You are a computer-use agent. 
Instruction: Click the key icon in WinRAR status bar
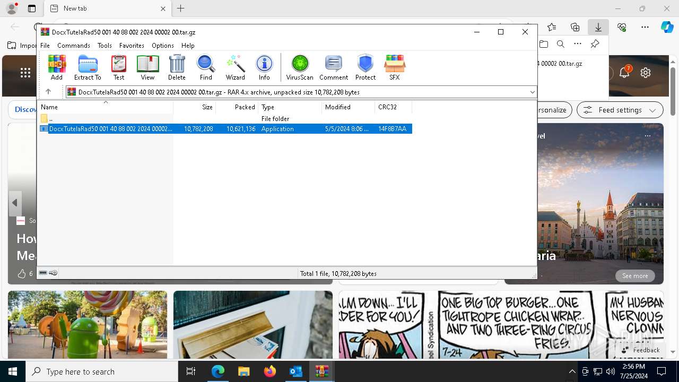[53, 273]
